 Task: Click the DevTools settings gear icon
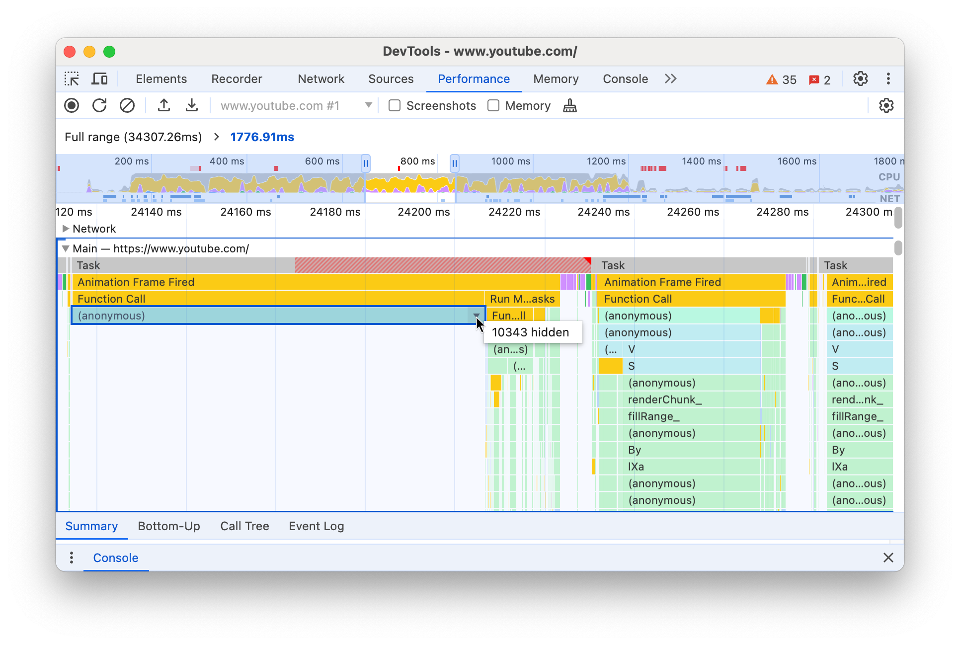pyautogui.click(x=861, y=79)
